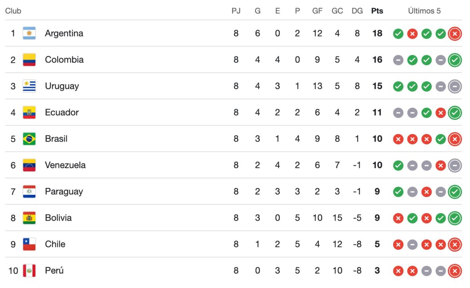Image resolution: width=470 pixels, height=288 pixels.
Task: Click the Perú flag icon
Action: (29, 270)
